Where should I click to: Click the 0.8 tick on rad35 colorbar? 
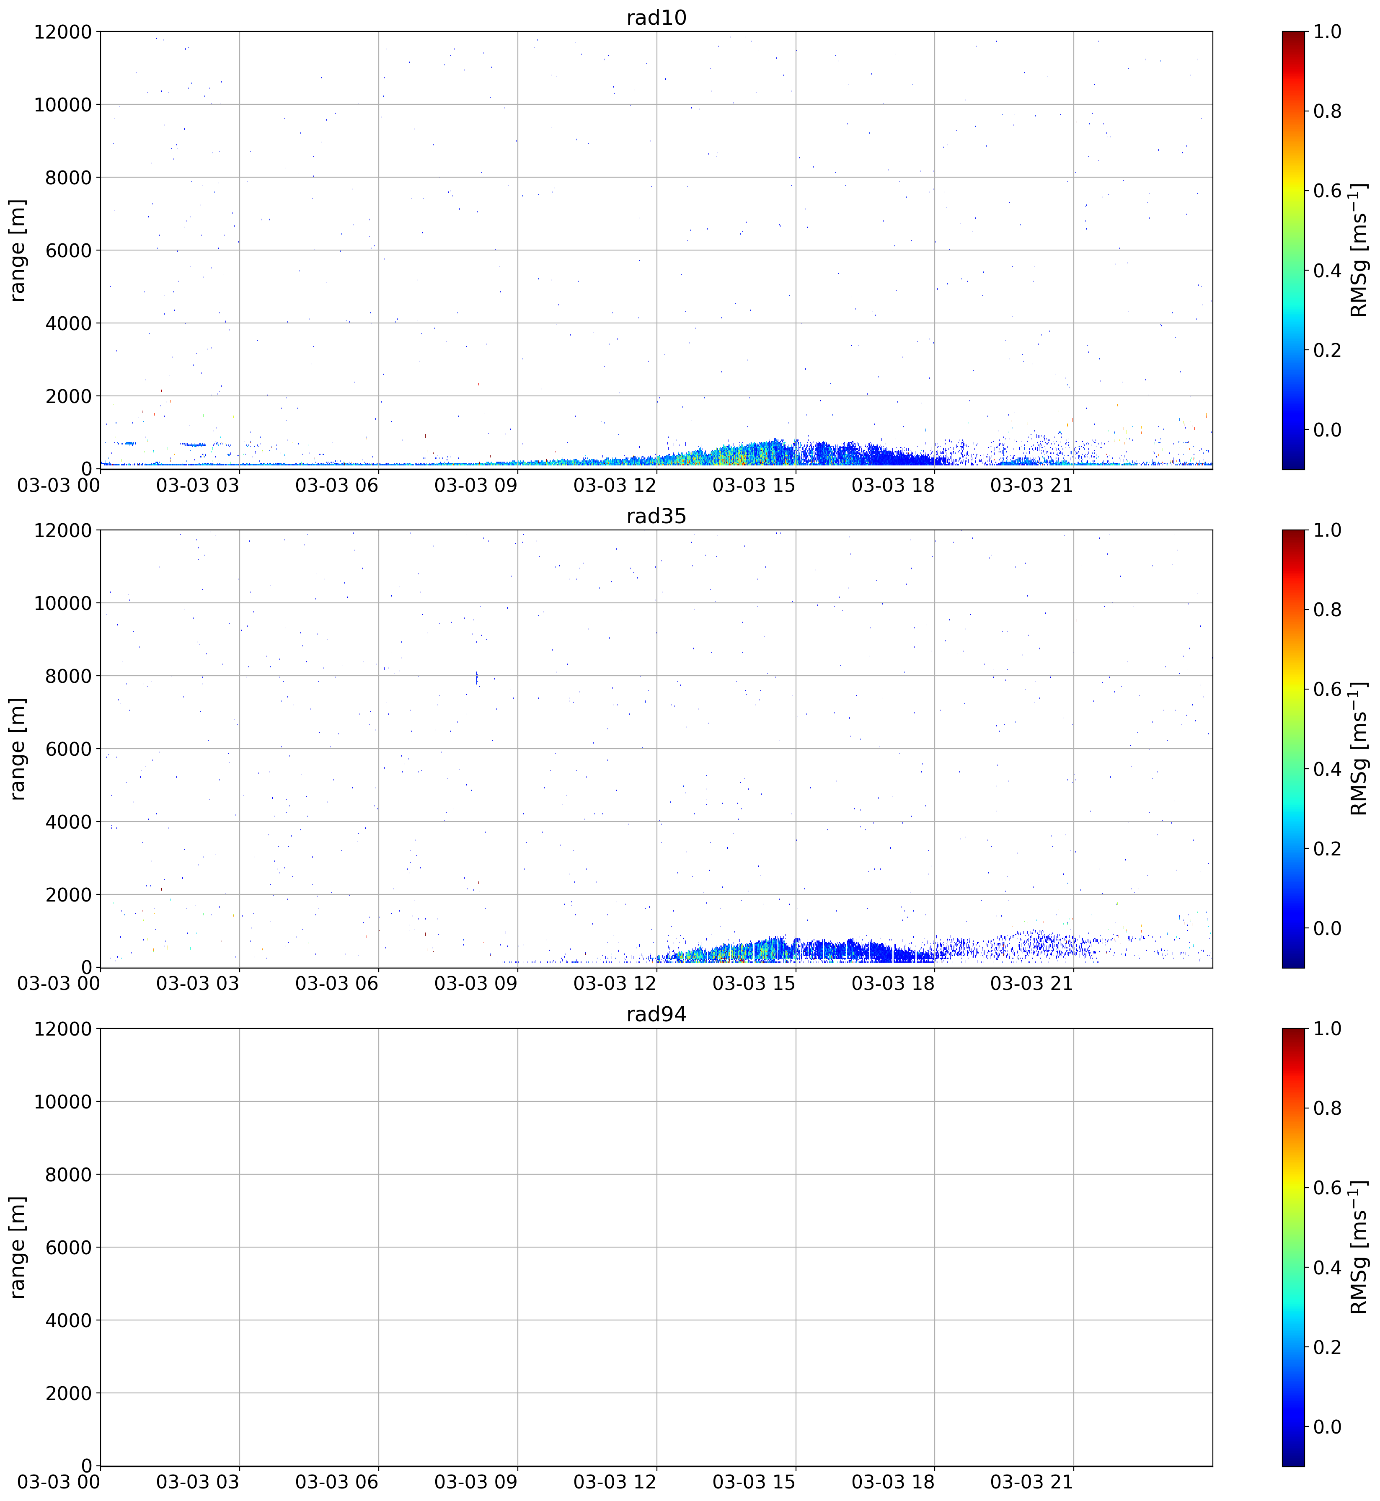[x=1328, y=610]
